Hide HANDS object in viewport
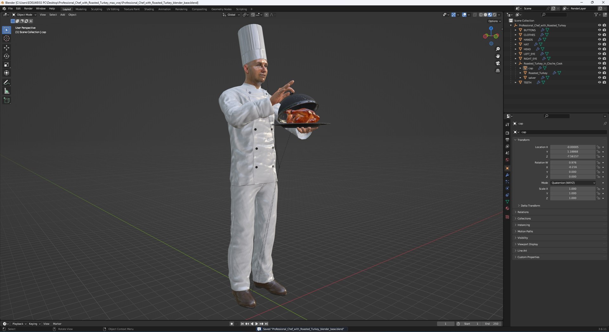This screenshot has height=332, width=609. coord(599,40)
